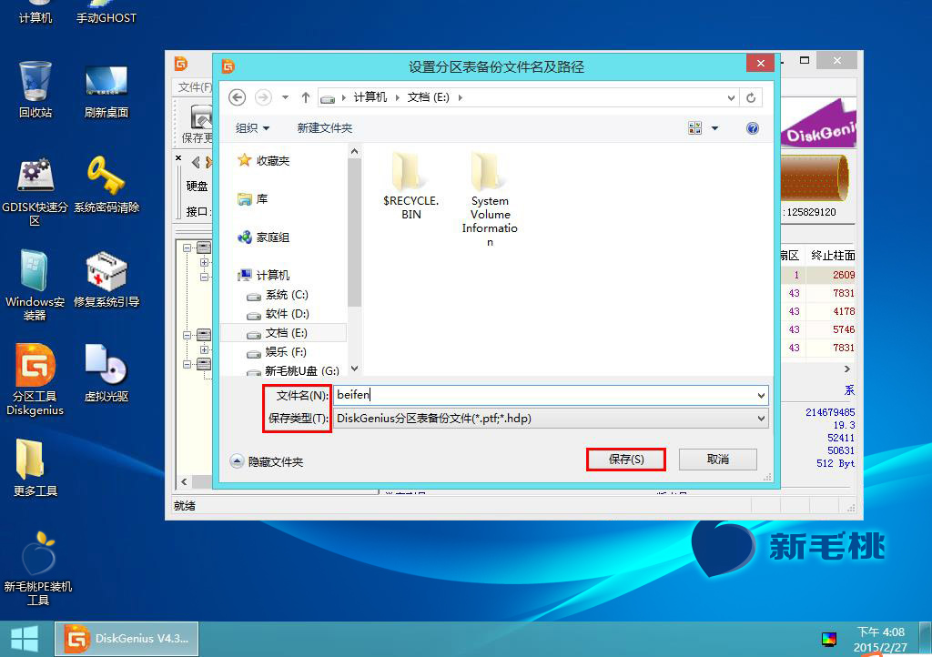The width and height of the screenshot is (932, 657).
Task: Click cell 2609 in DiskGenius partition table
Action: tap(844, 275)
